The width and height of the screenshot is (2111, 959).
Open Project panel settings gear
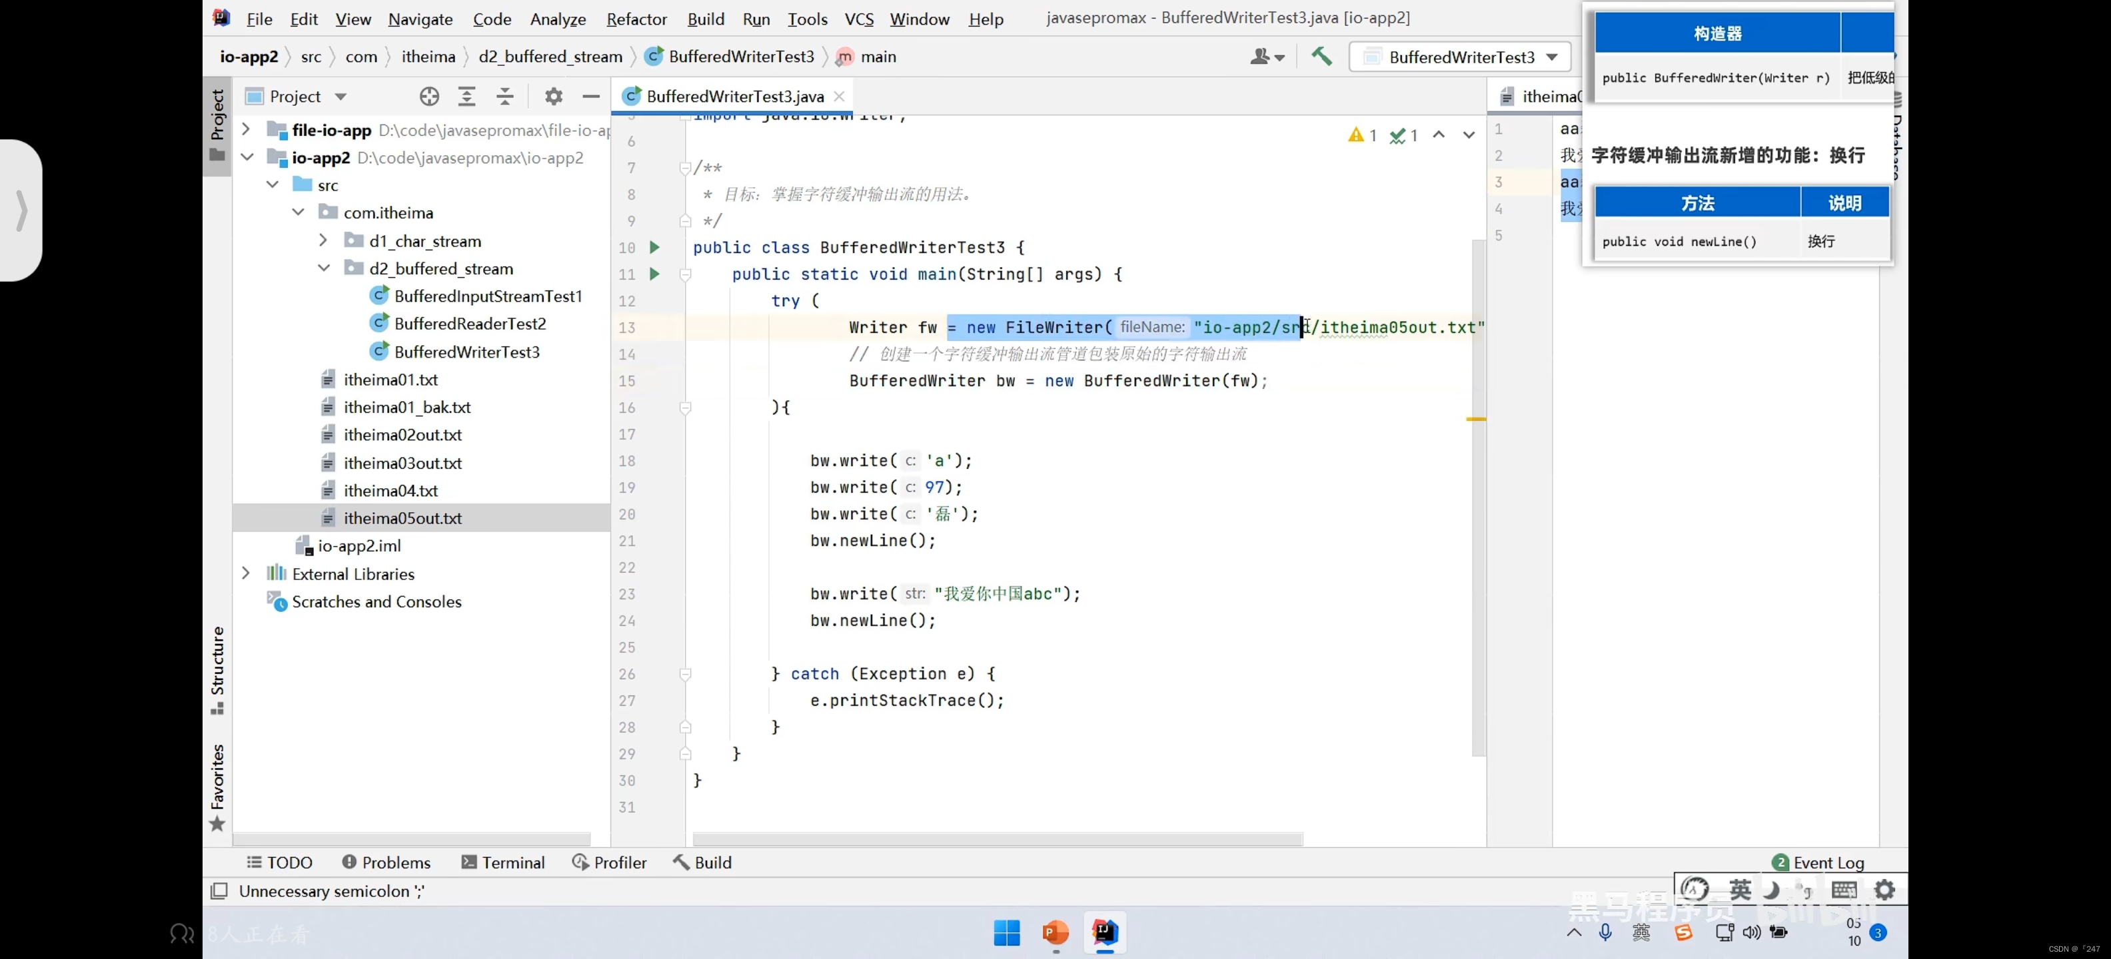click(554, 97)
